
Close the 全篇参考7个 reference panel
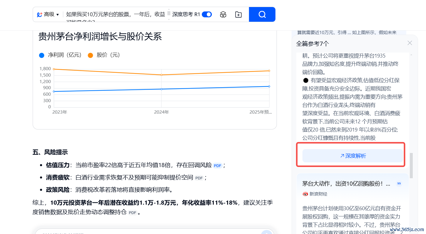pos(410,43)
